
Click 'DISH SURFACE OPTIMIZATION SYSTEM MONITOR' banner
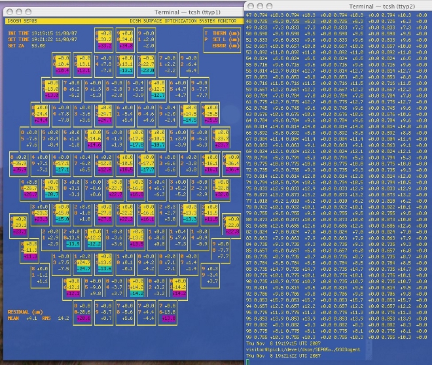click(183, 21)
